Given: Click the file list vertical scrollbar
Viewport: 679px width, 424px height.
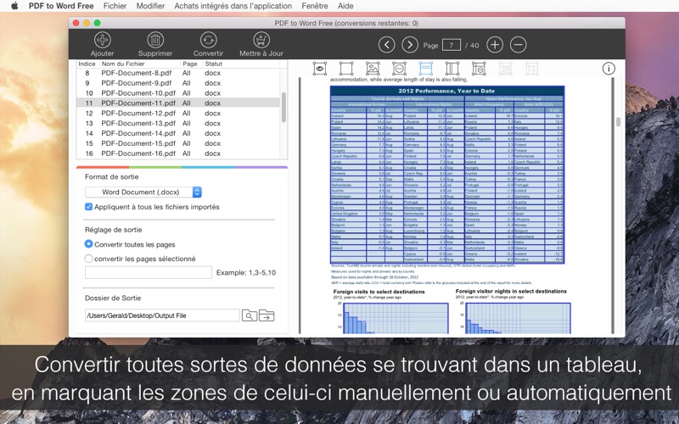Looking at the screenshot, I should click(x=284, y=108).
